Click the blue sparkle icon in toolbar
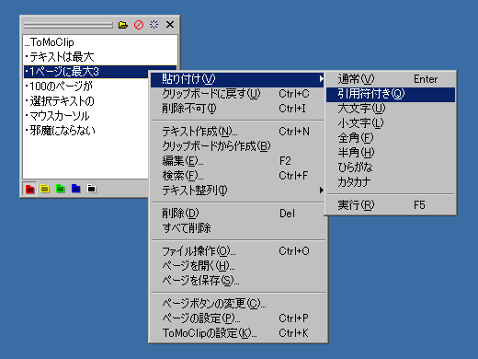 tap(154, 25)
